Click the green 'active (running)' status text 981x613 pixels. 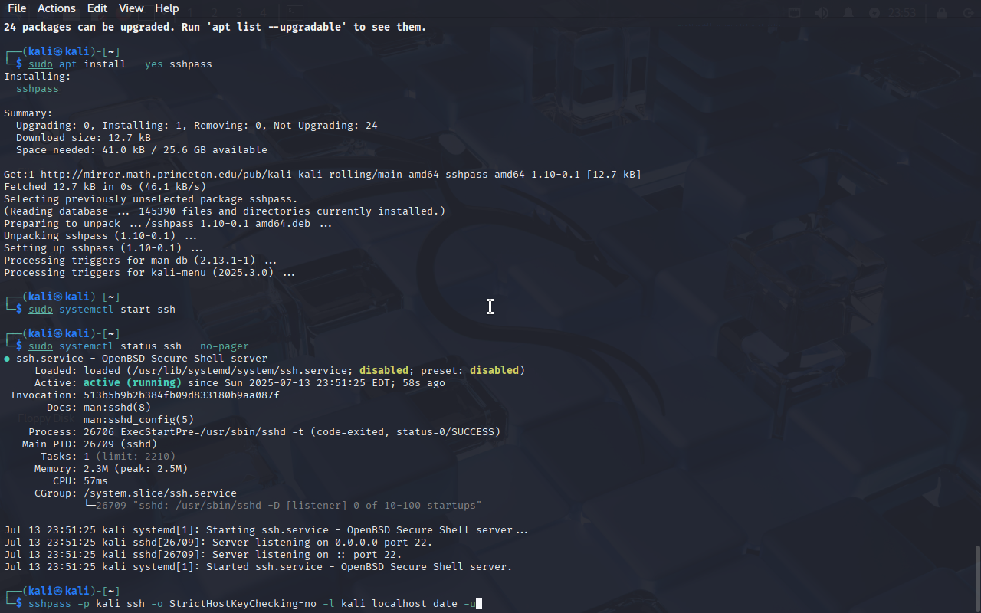pyautogui.click(x=133, y=383)
